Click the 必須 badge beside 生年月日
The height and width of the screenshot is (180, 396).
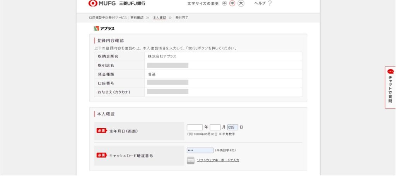click(102, 131)
